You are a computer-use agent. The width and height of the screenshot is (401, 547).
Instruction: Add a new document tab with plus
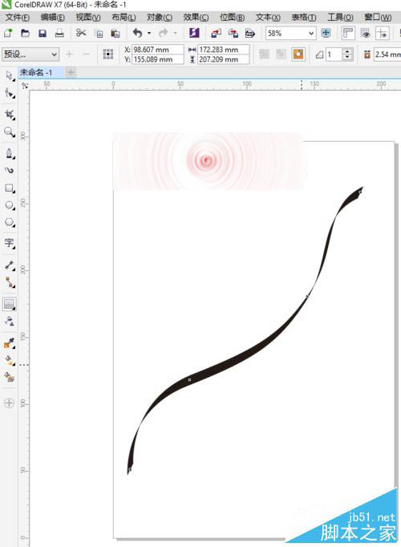[71, 72]
